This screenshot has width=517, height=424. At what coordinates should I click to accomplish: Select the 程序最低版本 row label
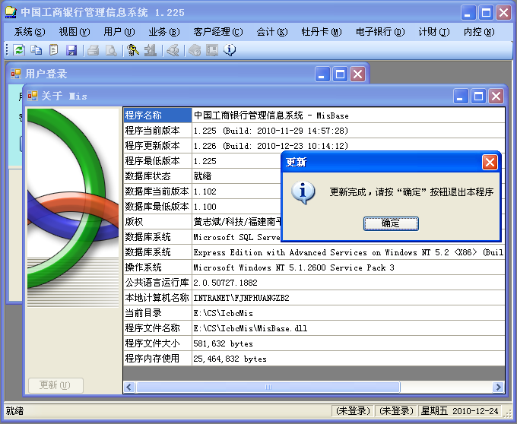coord(157,161)
